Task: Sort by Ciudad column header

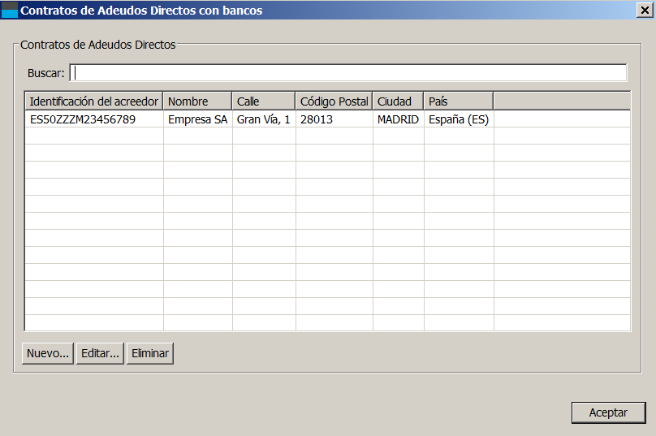Action: pyautogui.click(x=399, y=101)
